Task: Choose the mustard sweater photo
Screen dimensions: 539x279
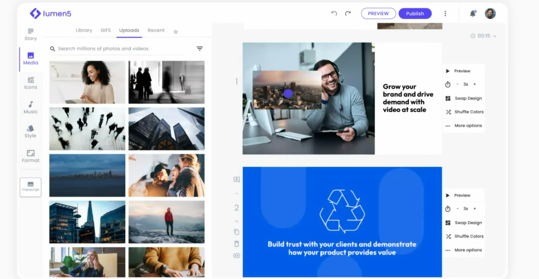Action: [x=166, y=262]
